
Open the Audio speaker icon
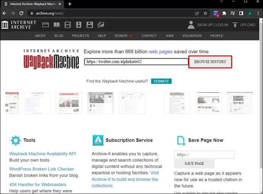tap(79, 25)
